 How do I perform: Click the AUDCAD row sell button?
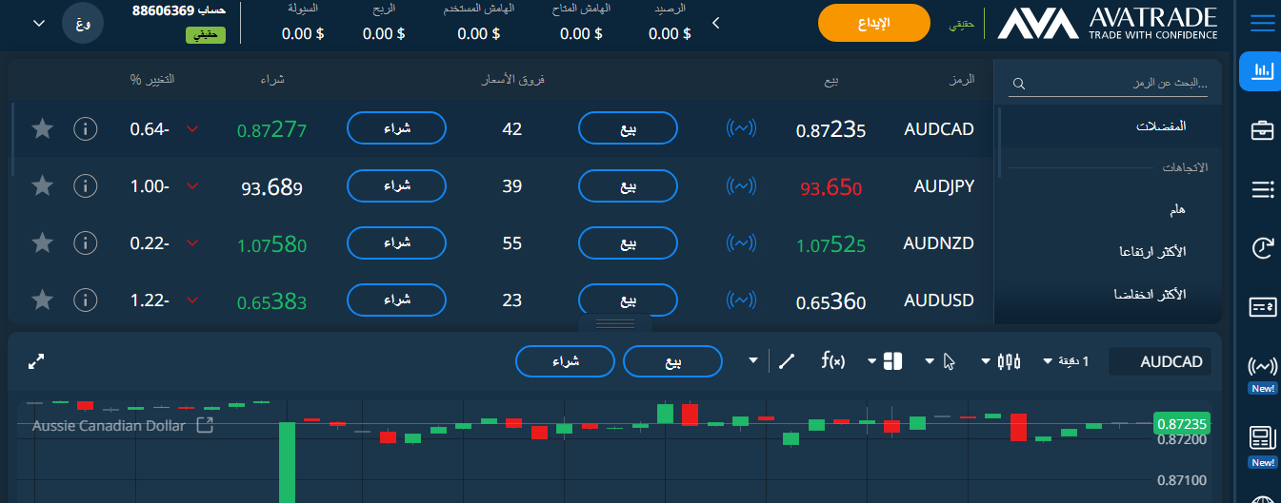point(628,128)
